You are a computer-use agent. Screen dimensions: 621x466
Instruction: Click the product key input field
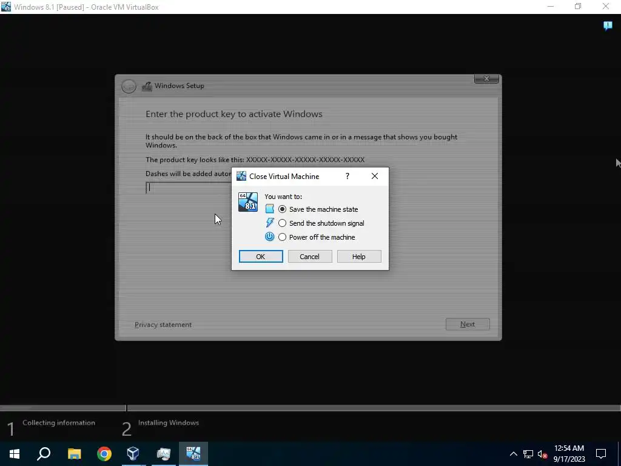pos(189,187)
